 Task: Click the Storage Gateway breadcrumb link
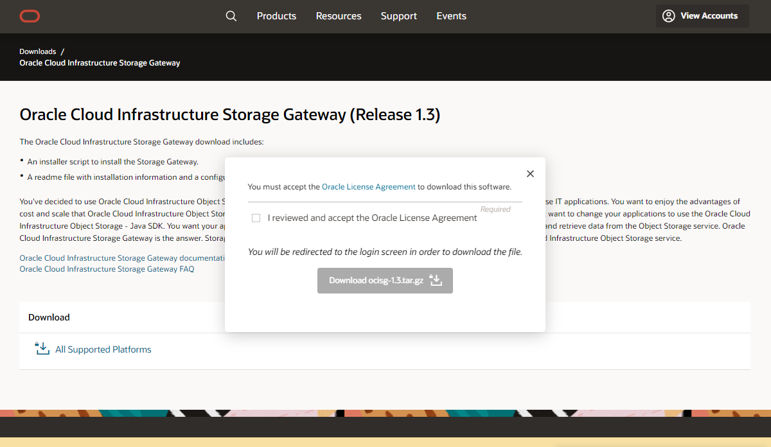point(100,63)
